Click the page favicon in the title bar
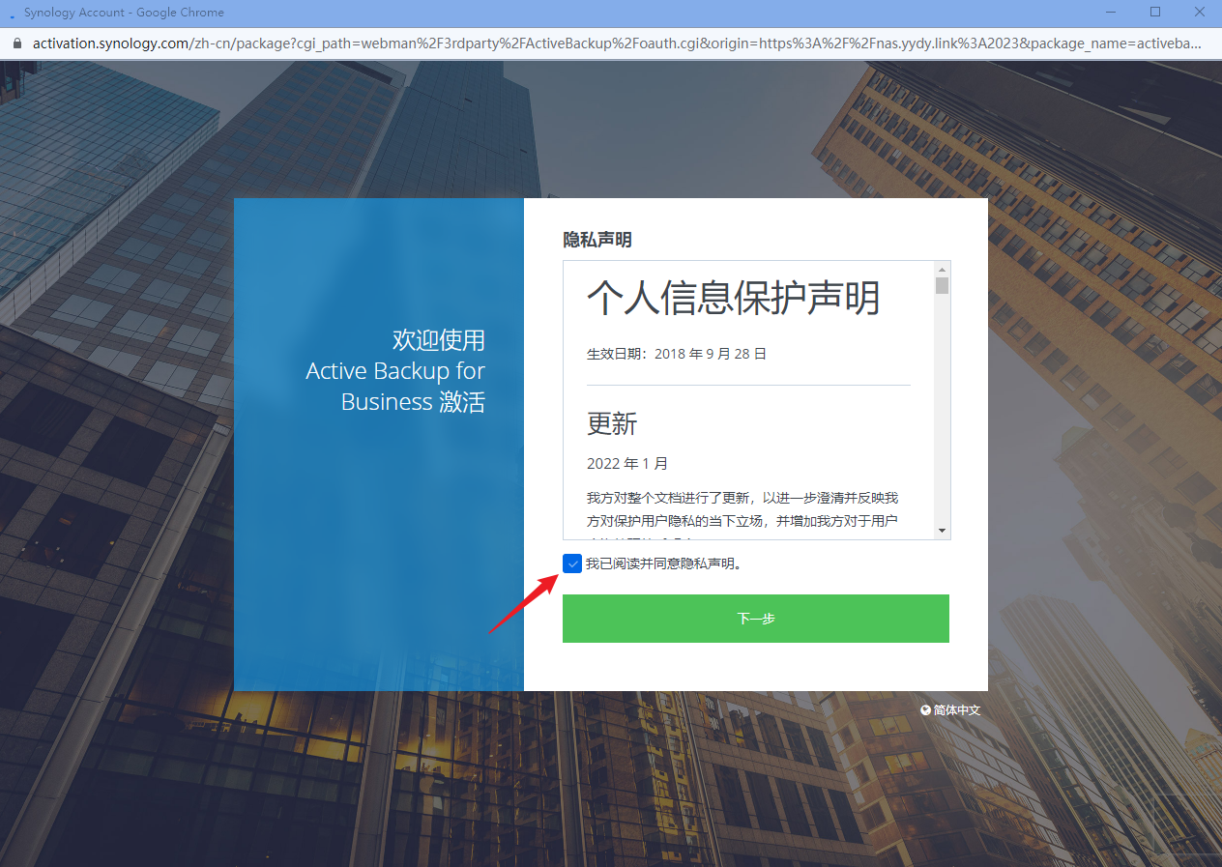1222x867 pixels. click(12, 14)
